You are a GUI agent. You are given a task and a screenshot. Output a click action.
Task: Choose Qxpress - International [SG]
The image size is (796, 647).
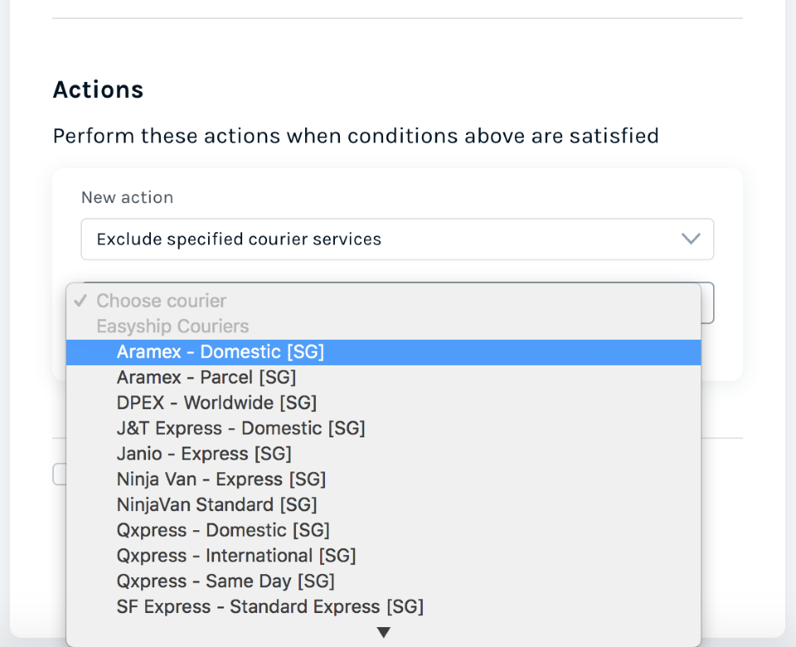point(383,556)
